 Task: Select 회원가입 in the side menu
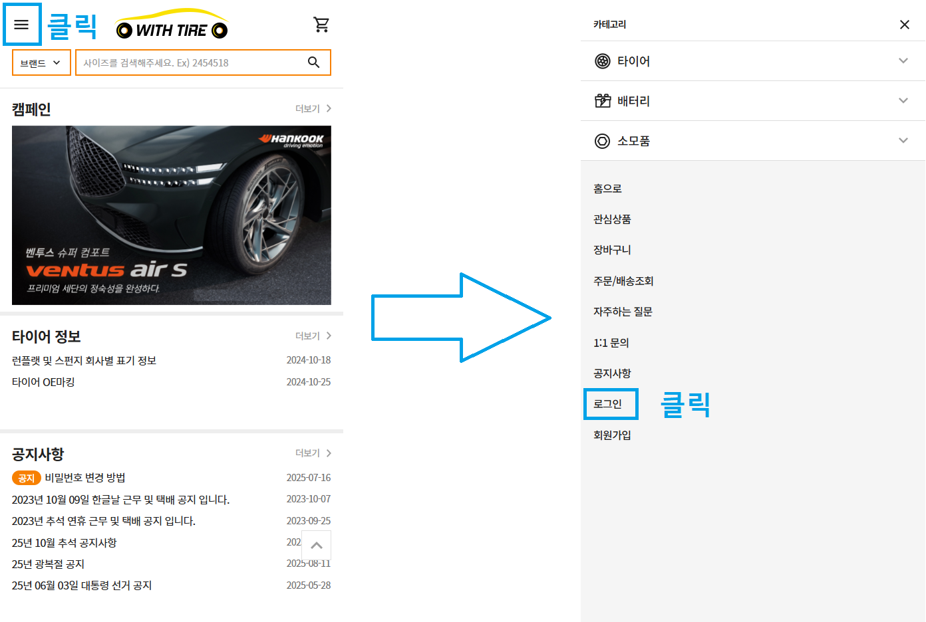(x=612, y=435)
